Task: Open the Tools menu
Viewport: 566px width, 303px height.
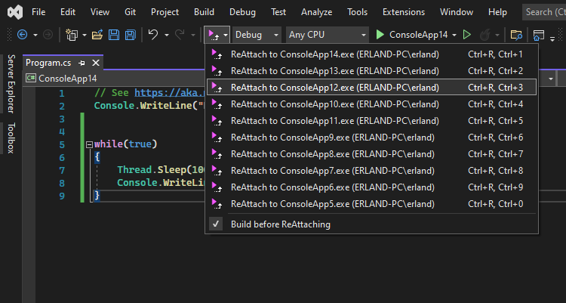Action: pos(357,12)
